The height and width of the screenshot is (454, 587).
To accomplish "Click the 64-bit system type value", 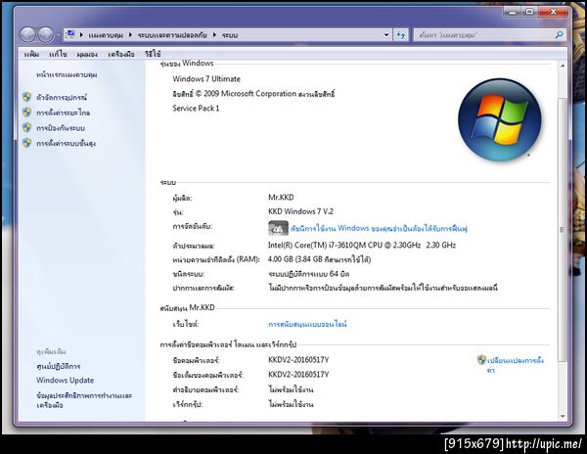I will coord(309,274).
